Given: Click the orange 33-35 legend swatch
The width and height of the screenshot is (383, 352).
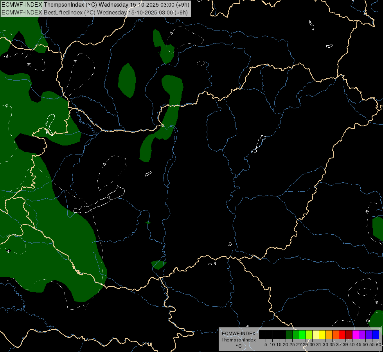Looking at the screenshot, I should pos(329,334).
